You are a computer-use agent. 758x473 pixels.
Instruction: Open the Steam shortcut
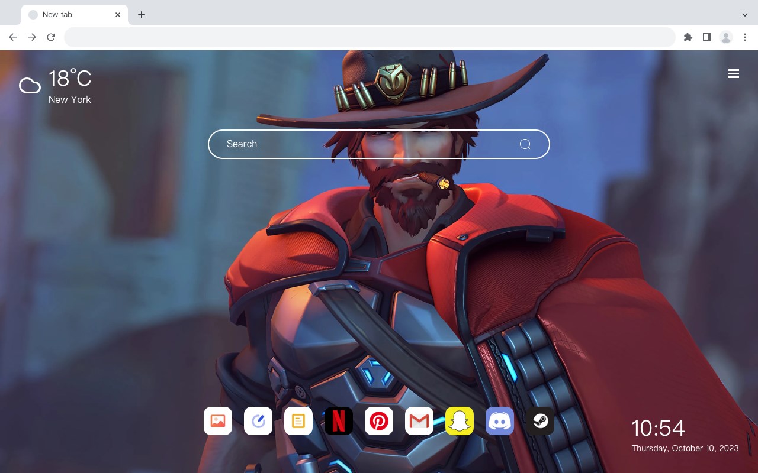coord(540,421)
